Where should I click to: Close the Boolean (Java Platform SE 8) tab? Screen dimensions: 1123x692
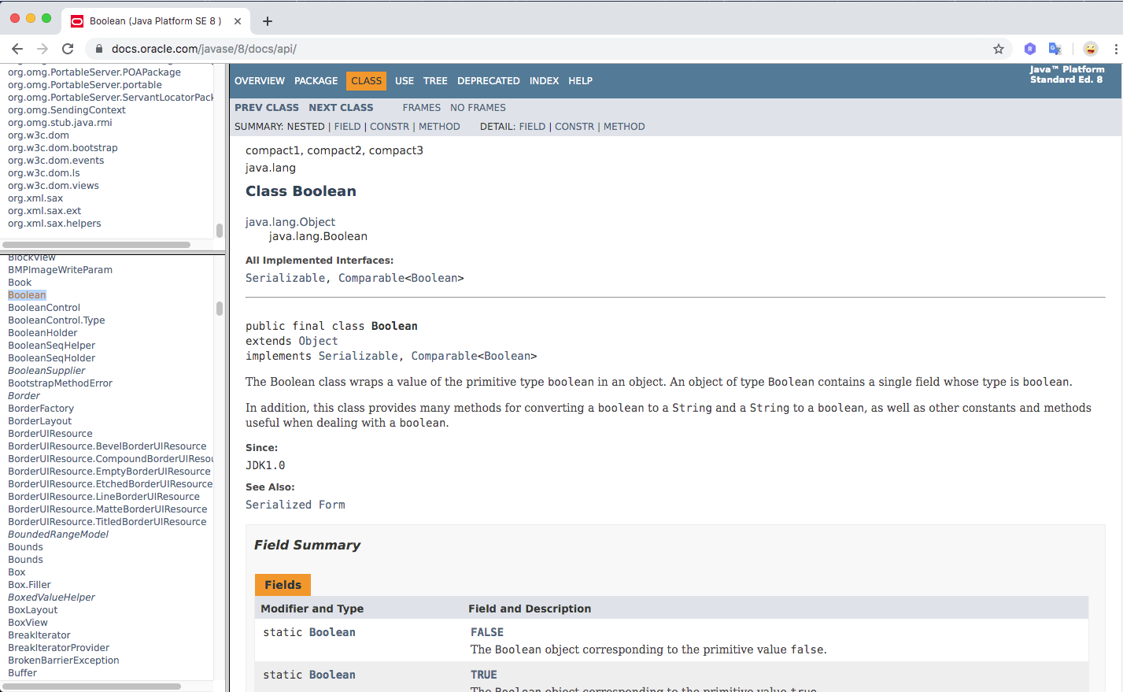(x=238, y=21)
